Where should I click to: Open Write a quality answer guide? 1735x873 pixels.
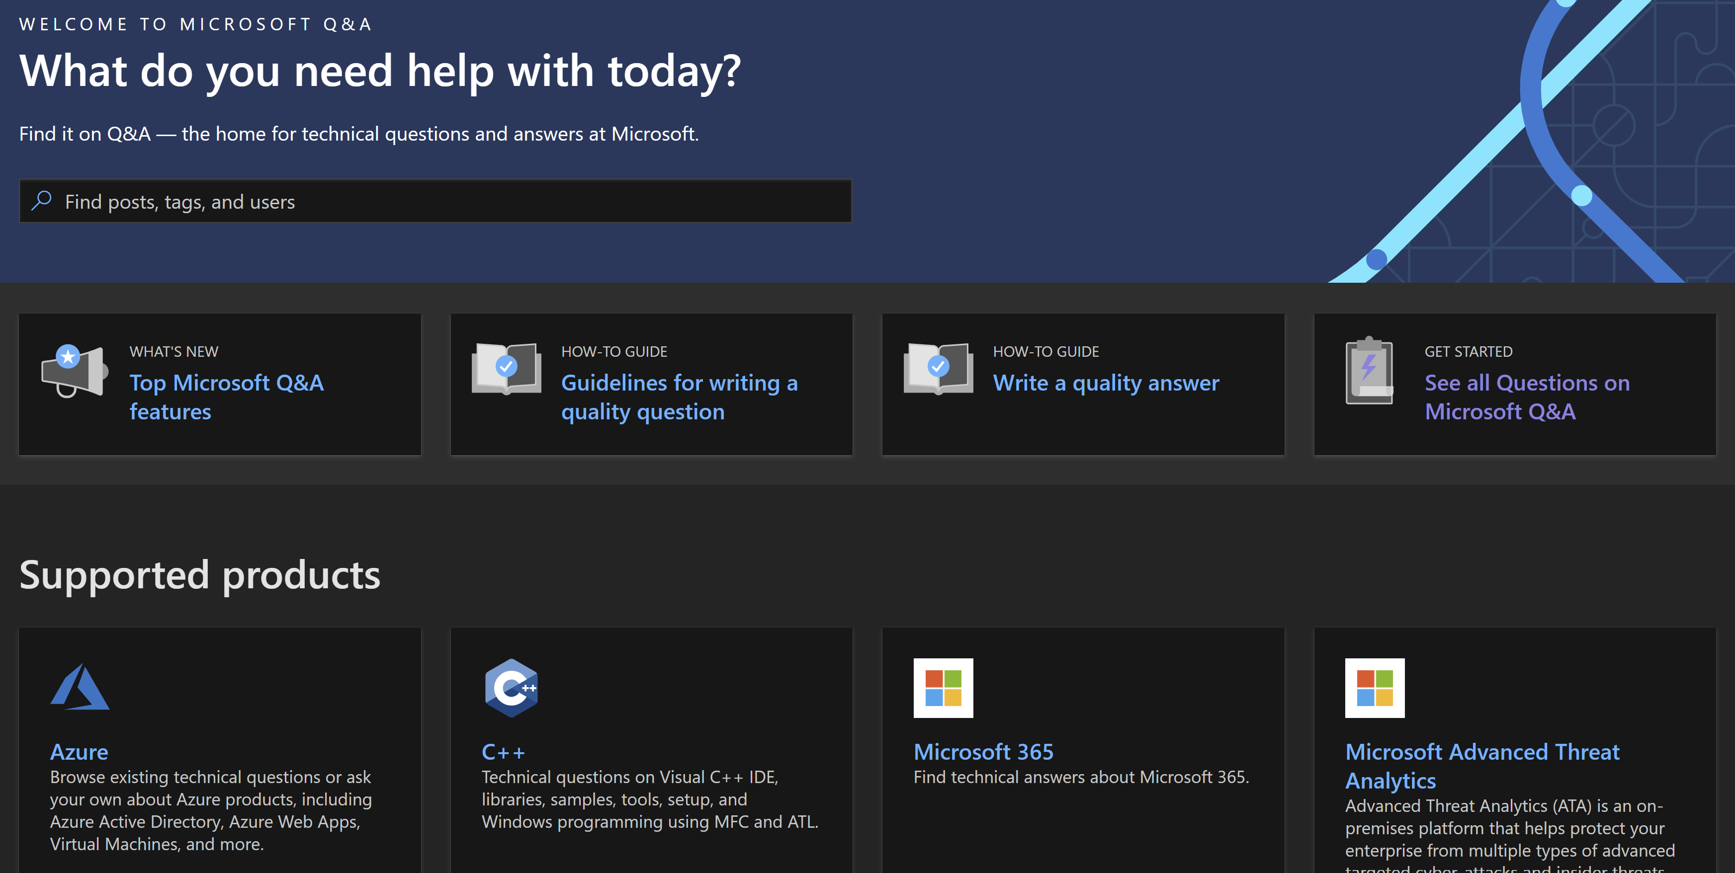1106,383
